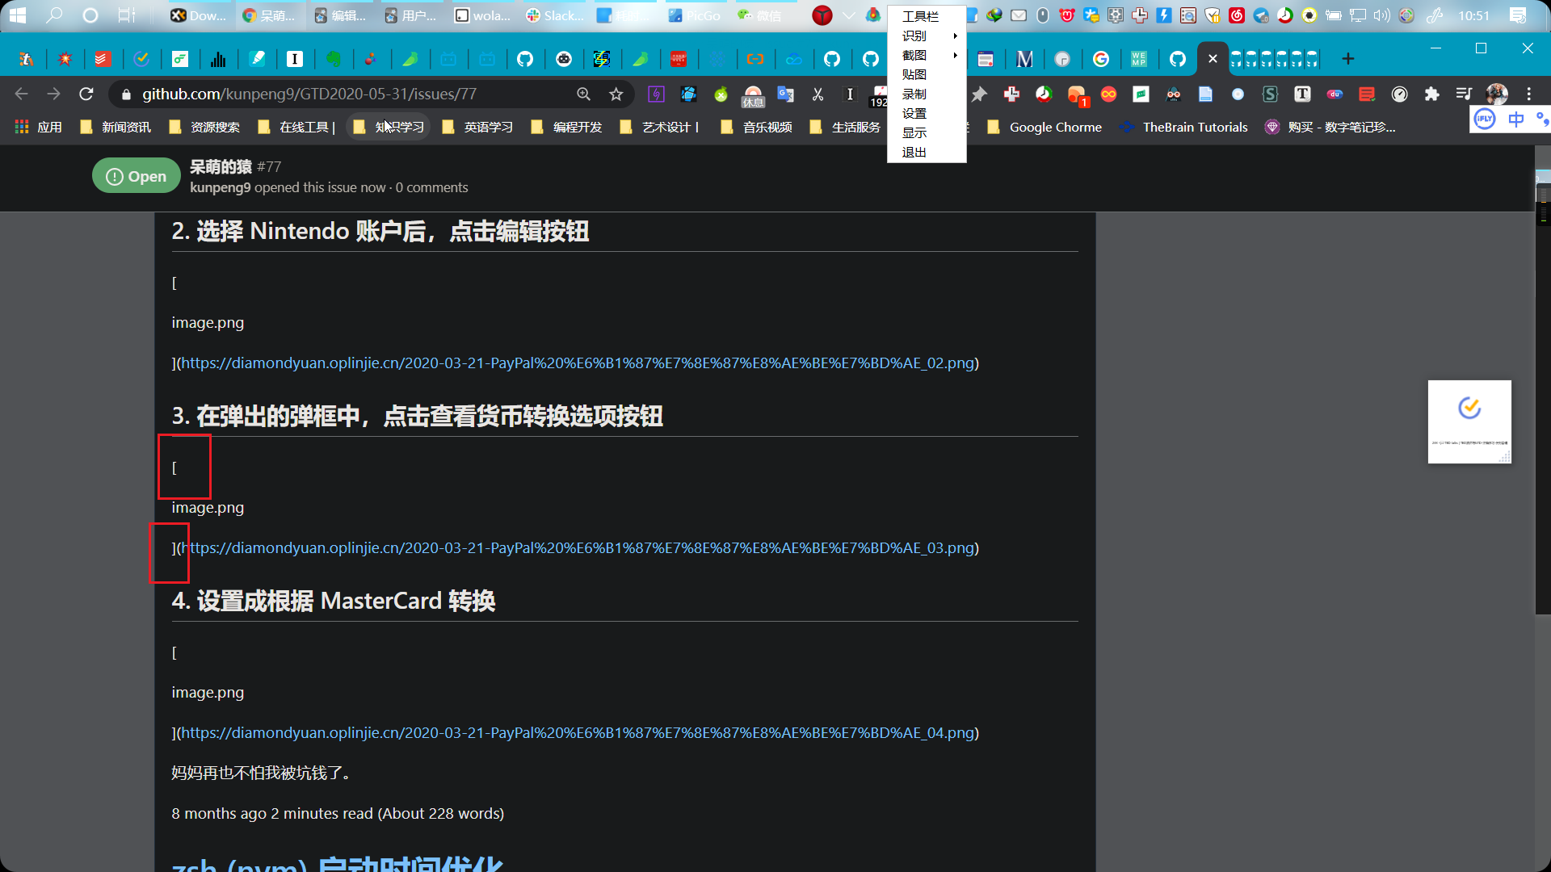Open the 新闻资讯 bookmark folder
This screenshot has height=872, width=1551.
(x=116, y=127)
